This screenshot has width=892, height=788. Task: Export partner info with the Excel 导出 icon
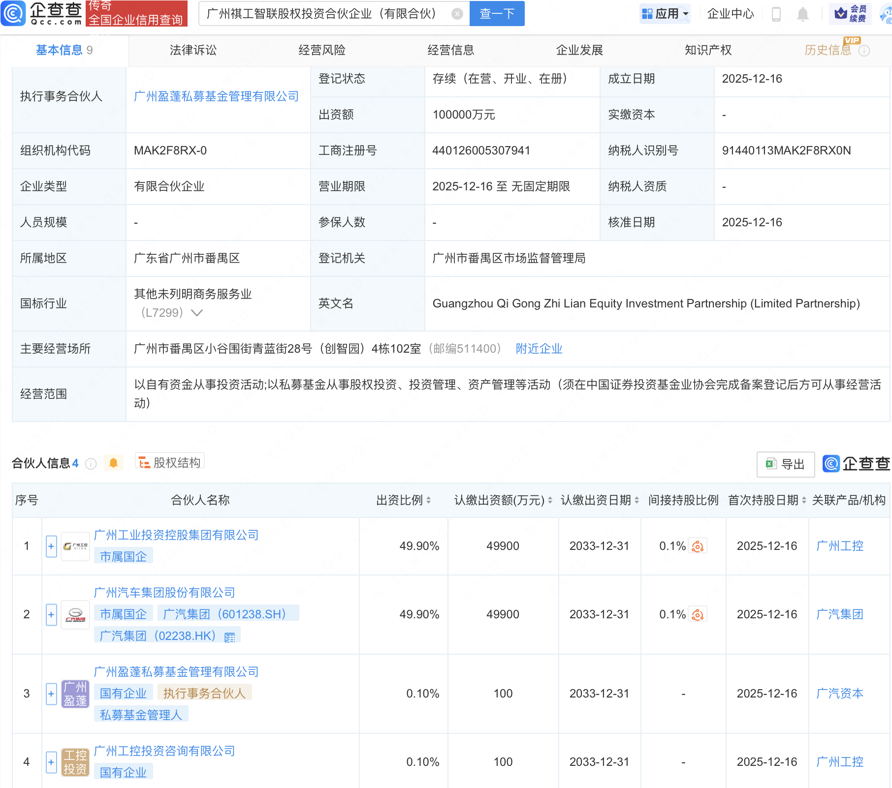[x=785, y=464]
